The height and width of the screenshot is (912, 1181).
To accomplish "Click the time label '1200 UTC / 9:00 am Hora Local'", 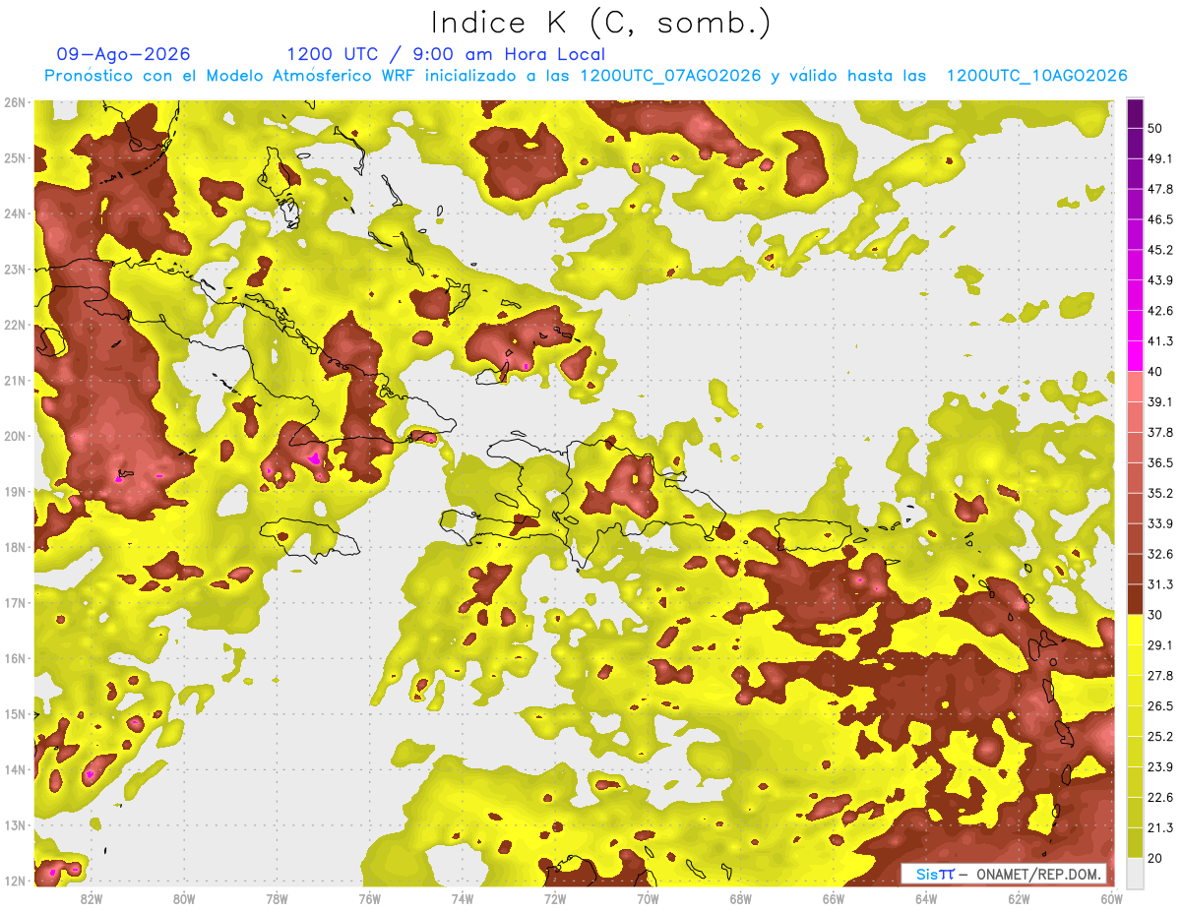I will tap(446, 54).
